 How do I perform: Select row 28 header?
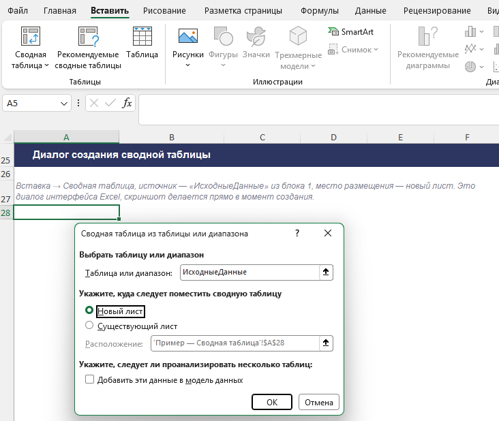click(x=5, y=213)
